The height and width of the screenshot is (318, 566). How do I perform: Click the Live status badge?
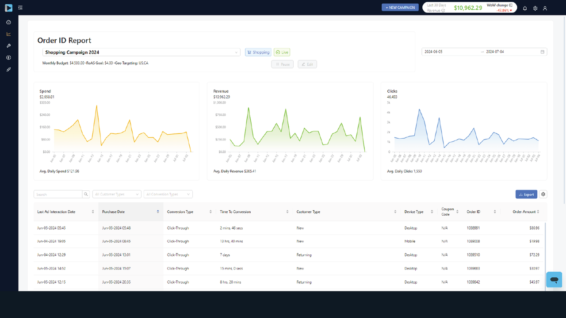point(282,52)
